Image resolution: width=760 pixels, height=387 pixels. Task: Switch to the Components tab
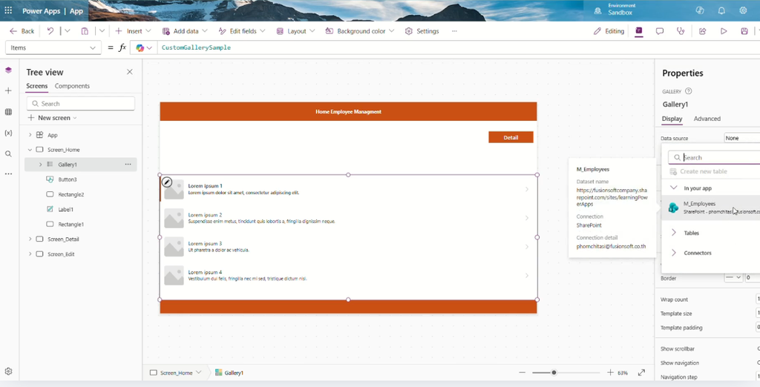point(72,86)
